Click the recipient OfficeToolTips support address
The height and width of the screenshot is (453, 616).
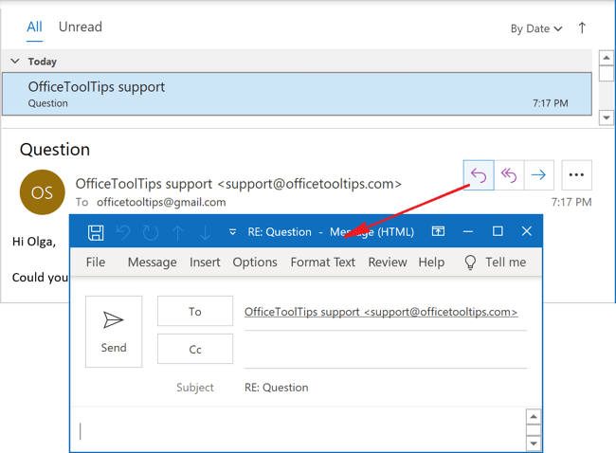pyautogui.click(x=381, y=312)
